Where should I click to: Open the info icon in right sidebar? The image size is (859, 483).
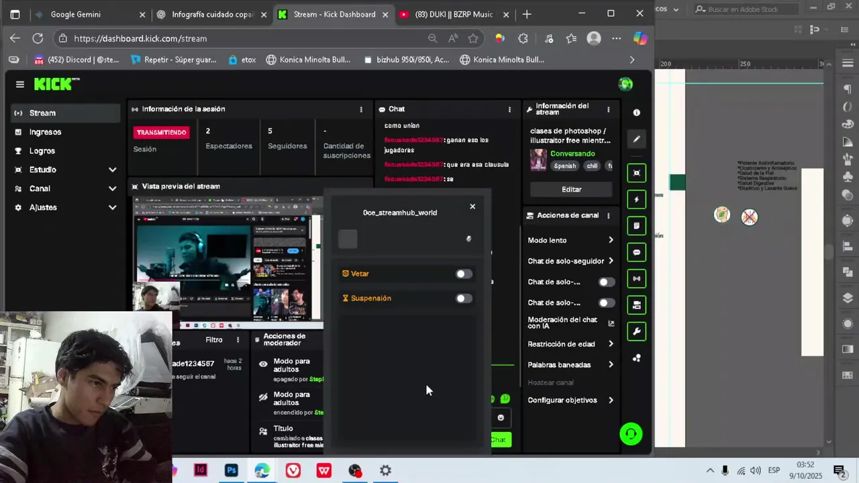(x=636, y=113)
